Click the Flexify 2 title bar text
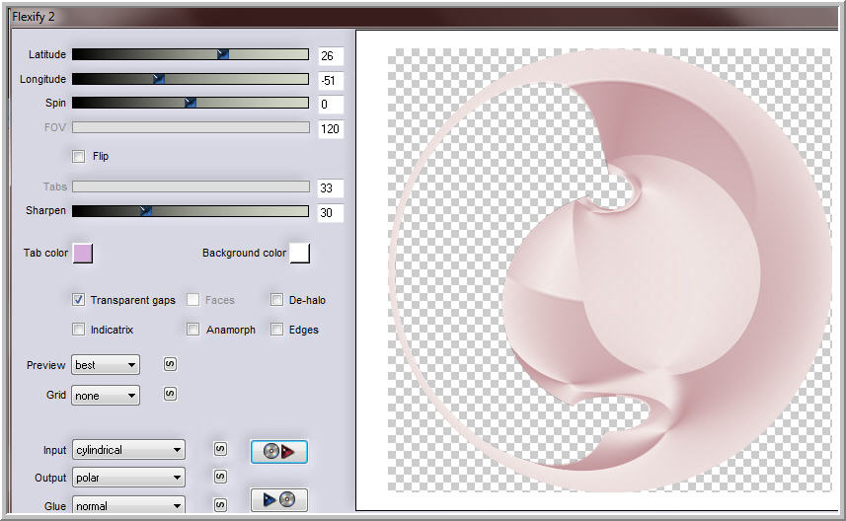 pyautogui.click(x=34, y=17)
